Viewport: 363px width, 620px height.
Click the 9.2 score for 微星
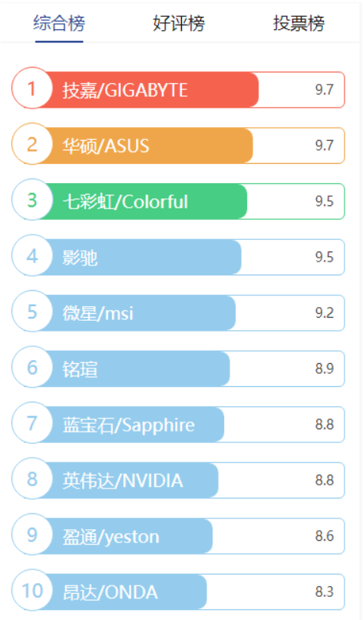tap(325, 313)
